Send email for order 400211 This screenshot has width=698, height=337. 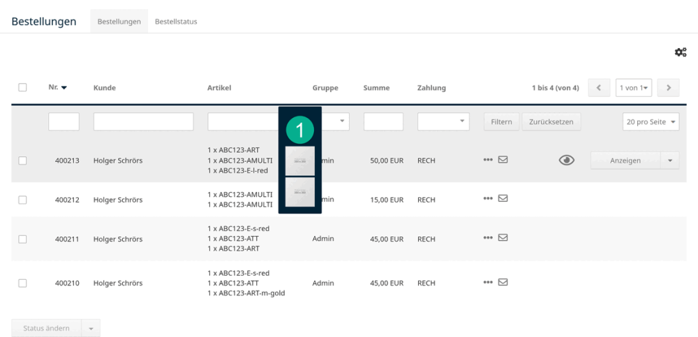(x=503, y=238)
